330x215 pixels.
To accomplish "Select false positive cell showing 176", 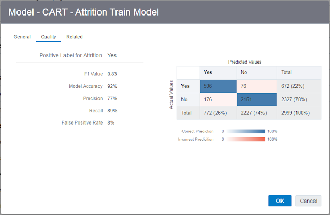I will point(218,99).
